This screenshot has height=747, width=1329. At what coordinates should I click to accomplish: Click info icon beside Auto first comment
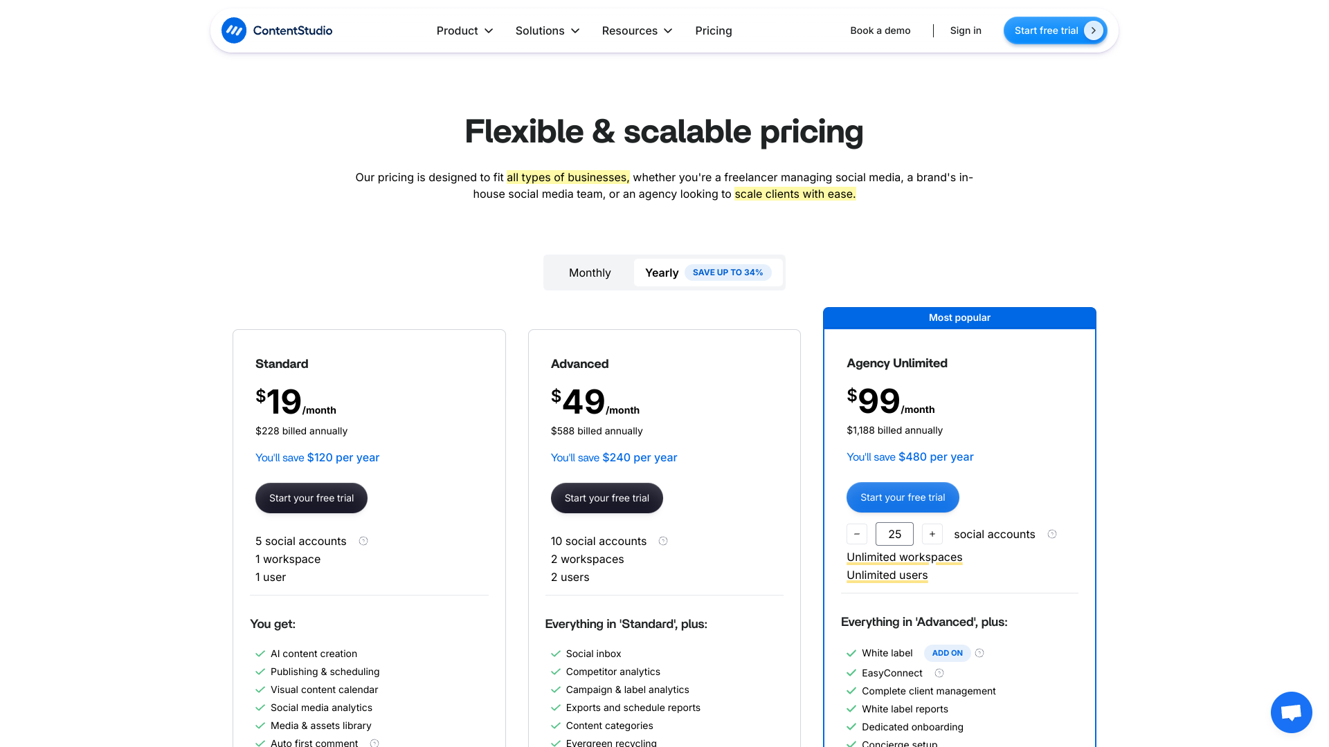374,744
